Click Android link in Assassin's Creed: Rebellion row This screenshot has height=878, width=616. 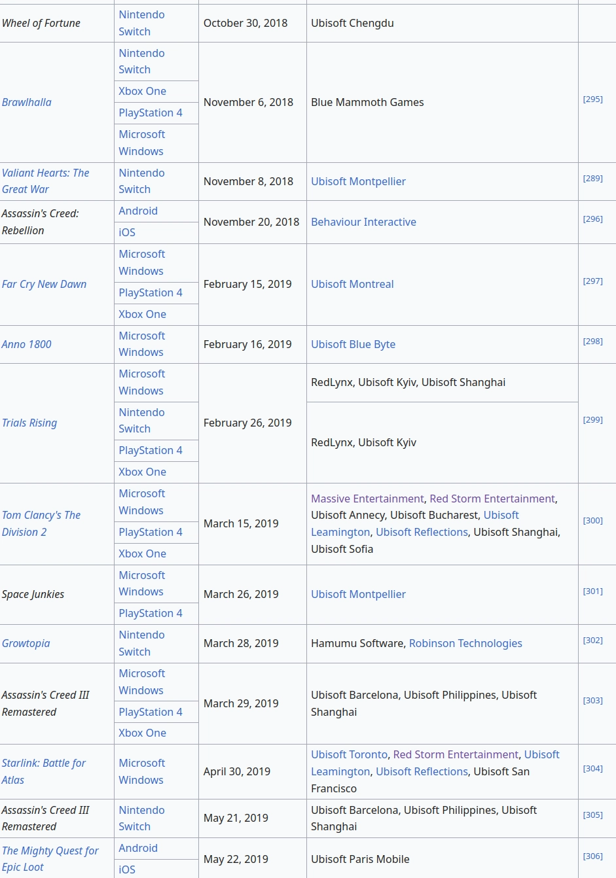pos(138,211)
